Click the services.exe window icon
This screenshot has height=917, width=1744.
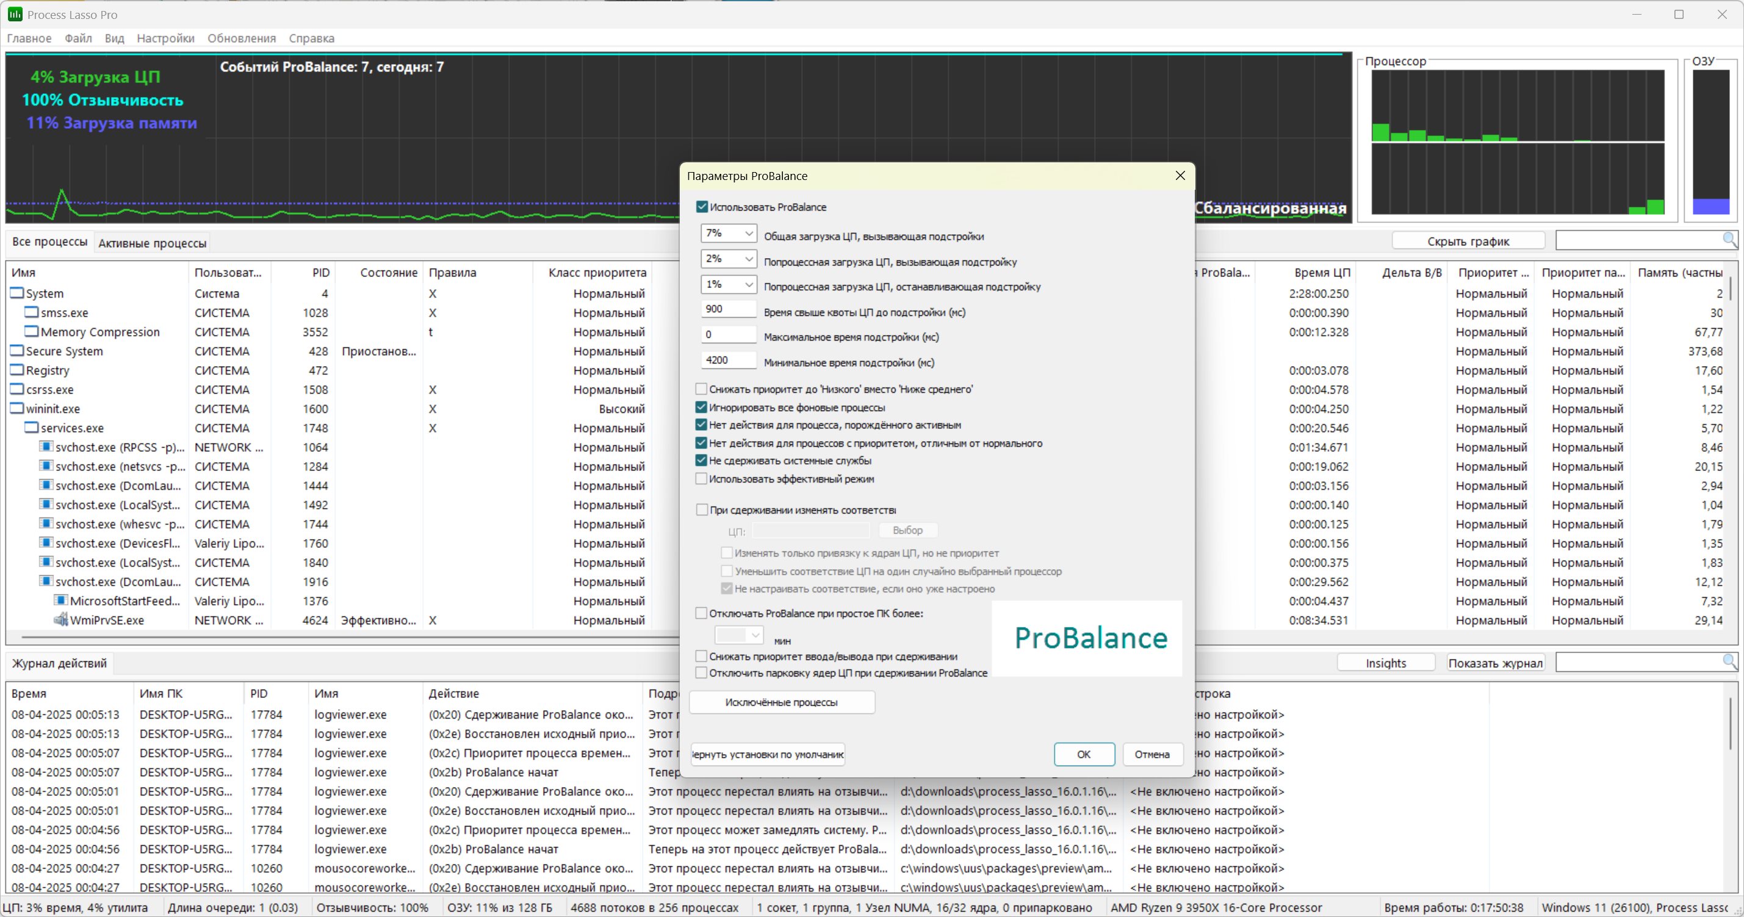[31, 428]
